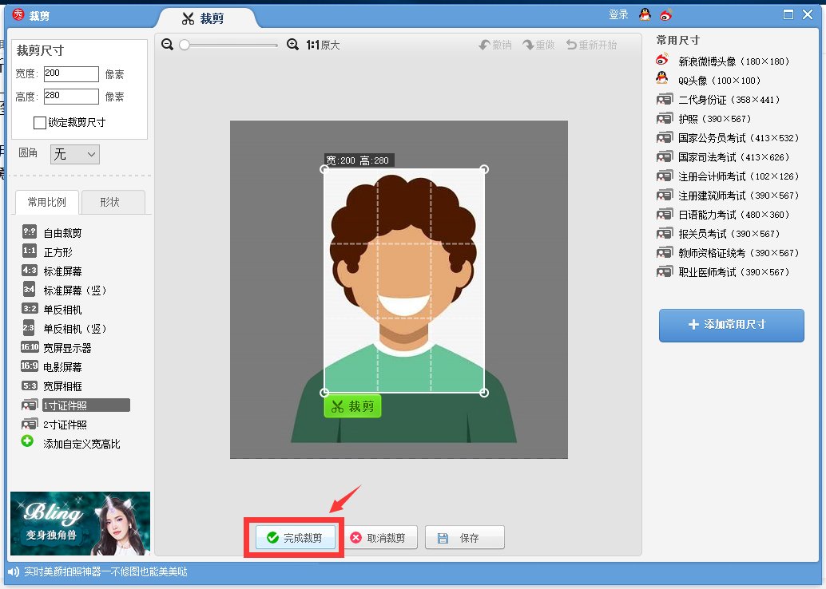Tick the 锁定裁剪尺寸 checkbox
The width and height of the screenshot is (826, 589).
click(x=39, y=123)
